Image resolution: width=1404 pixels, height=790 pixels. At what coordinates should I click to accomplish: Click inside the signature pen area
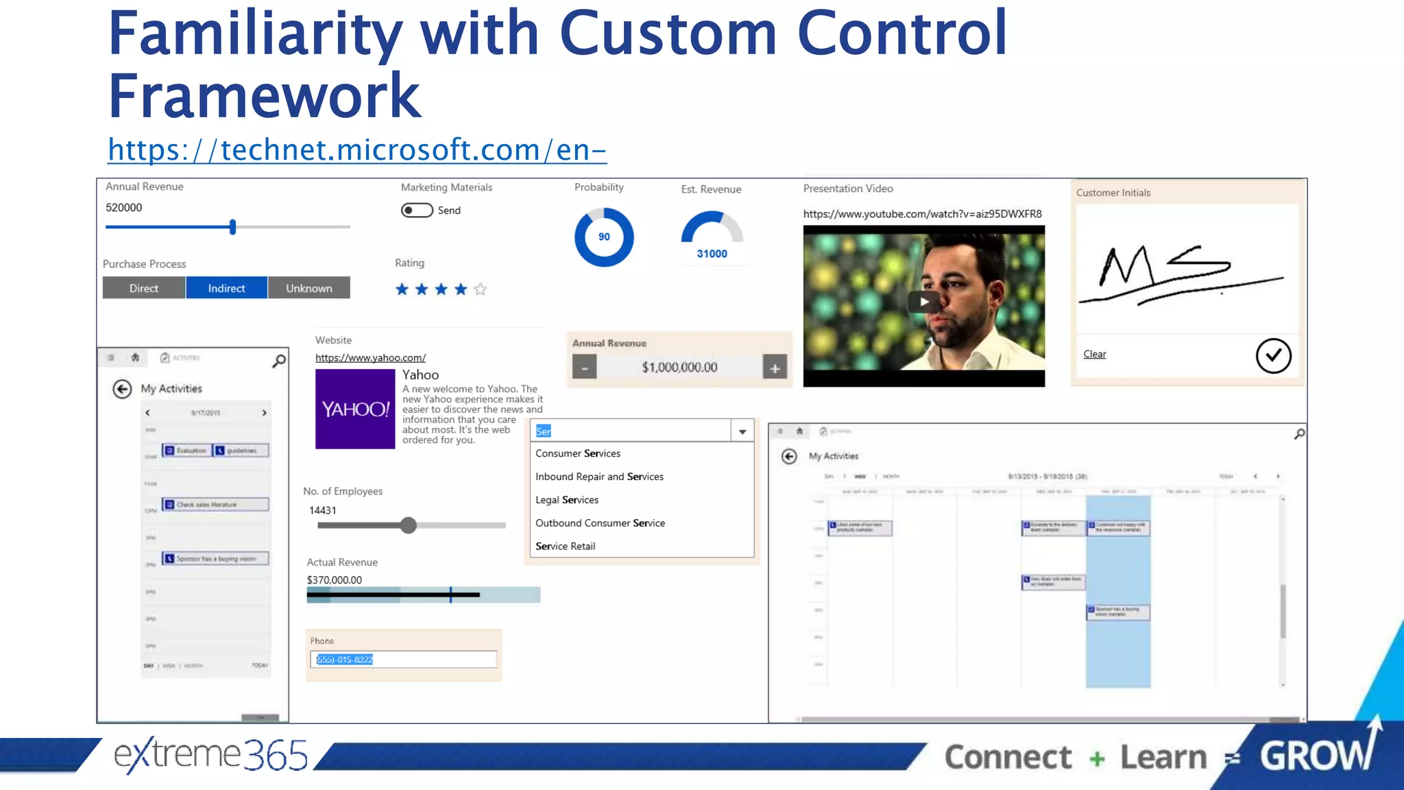tap(1187, 269)
